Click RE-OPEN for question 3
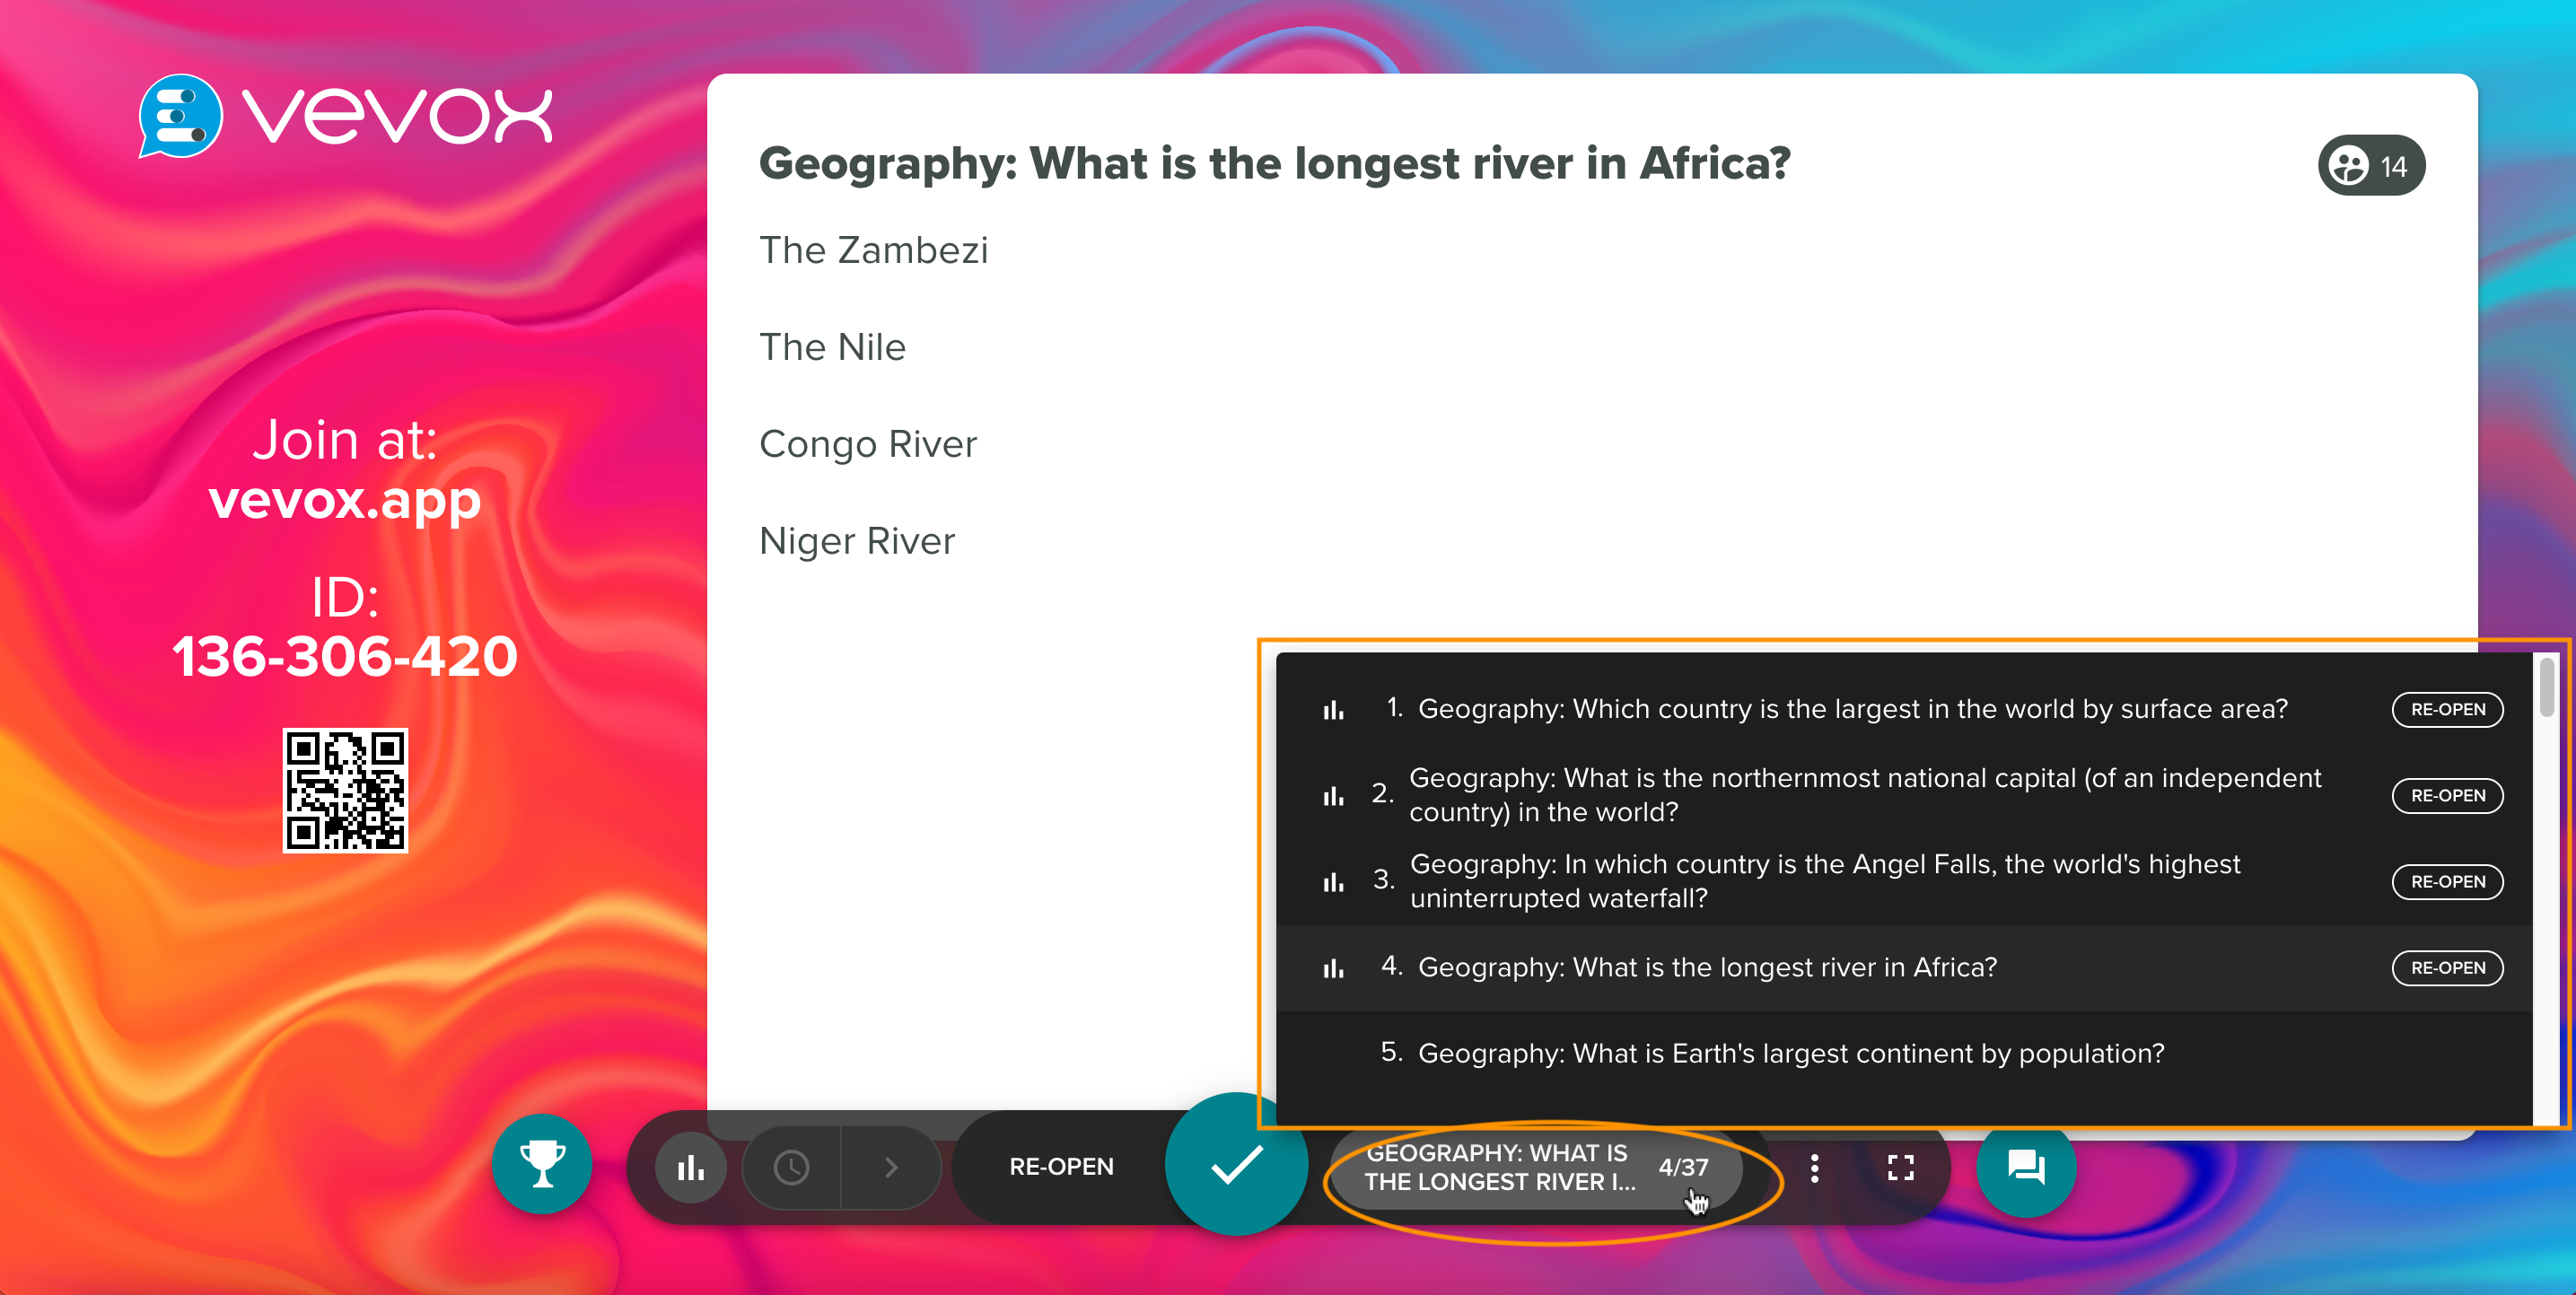This screenshot has width=2576, height=1295. [x=2450, y=880]
